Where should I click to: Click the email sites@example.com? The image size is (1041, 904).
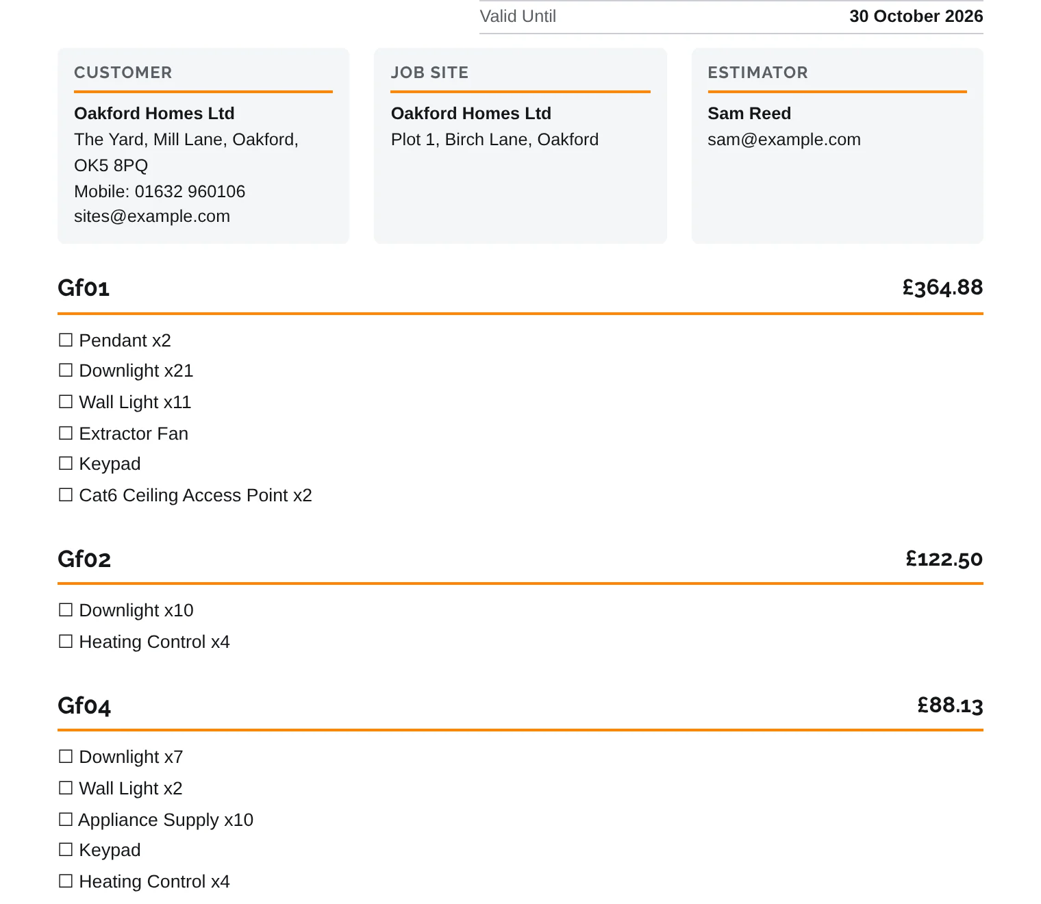[x=152, y=216]
